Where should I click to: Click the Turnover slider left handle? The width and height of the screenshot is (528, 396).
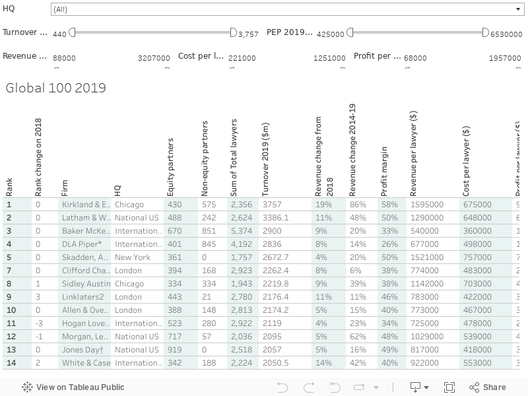point(73,33)
